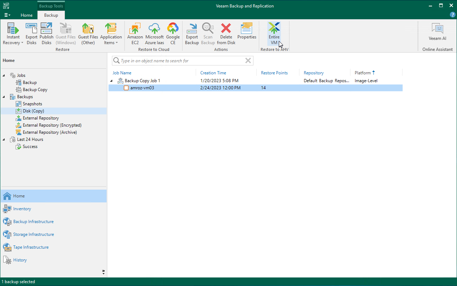
Task: Restore to Microsoft Azure IaaS
Action: 155,34
